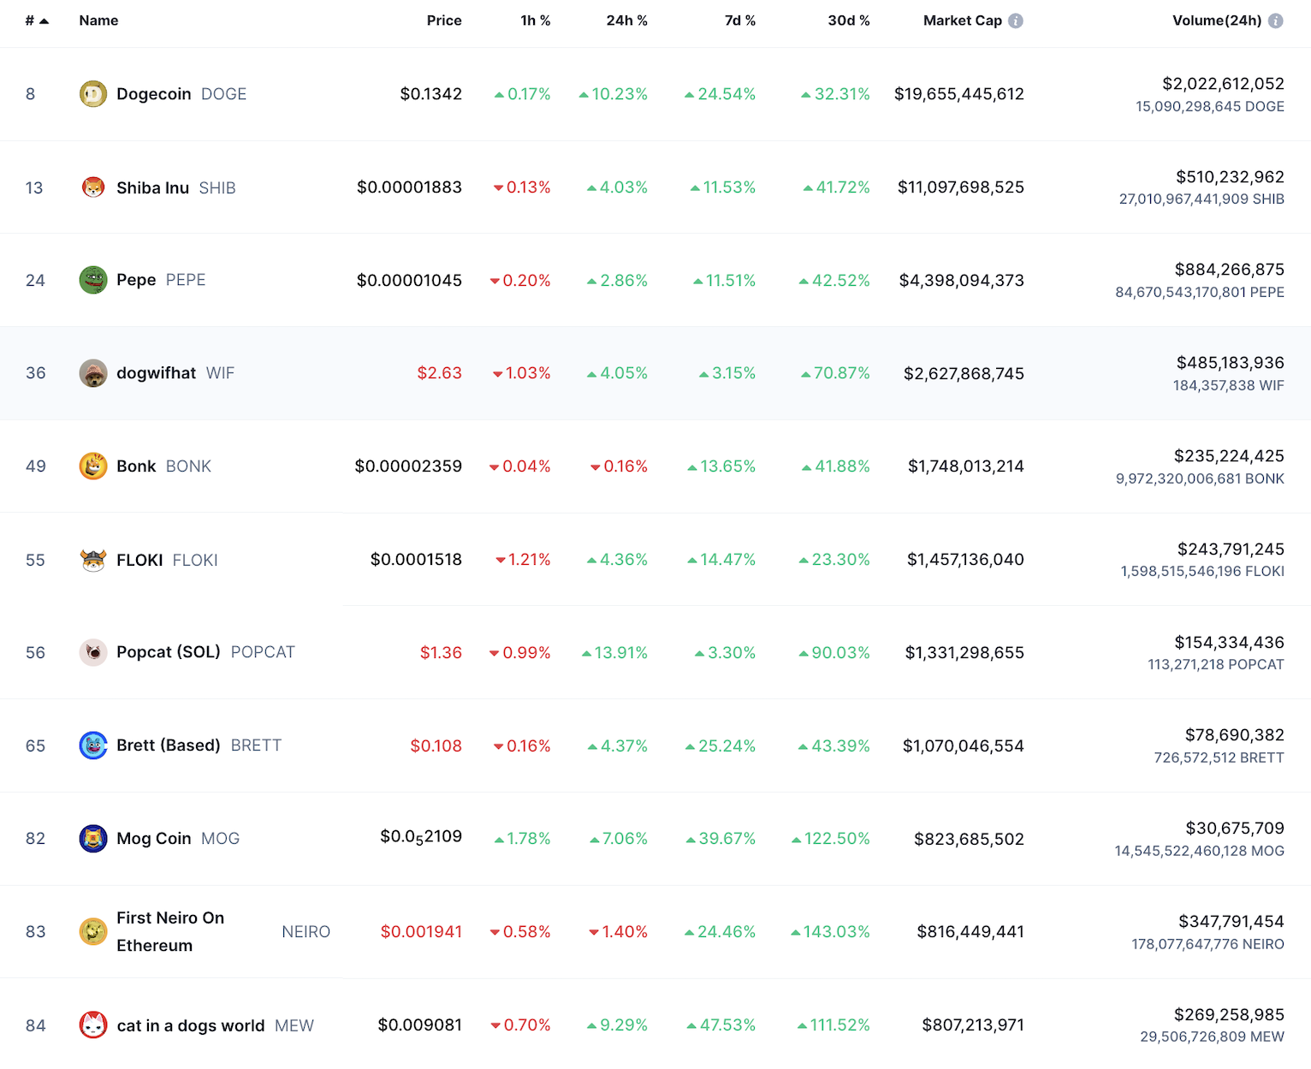
Task: Click dogwifhat market cap $2,627,868,745
Action: [x=964, y=374]
